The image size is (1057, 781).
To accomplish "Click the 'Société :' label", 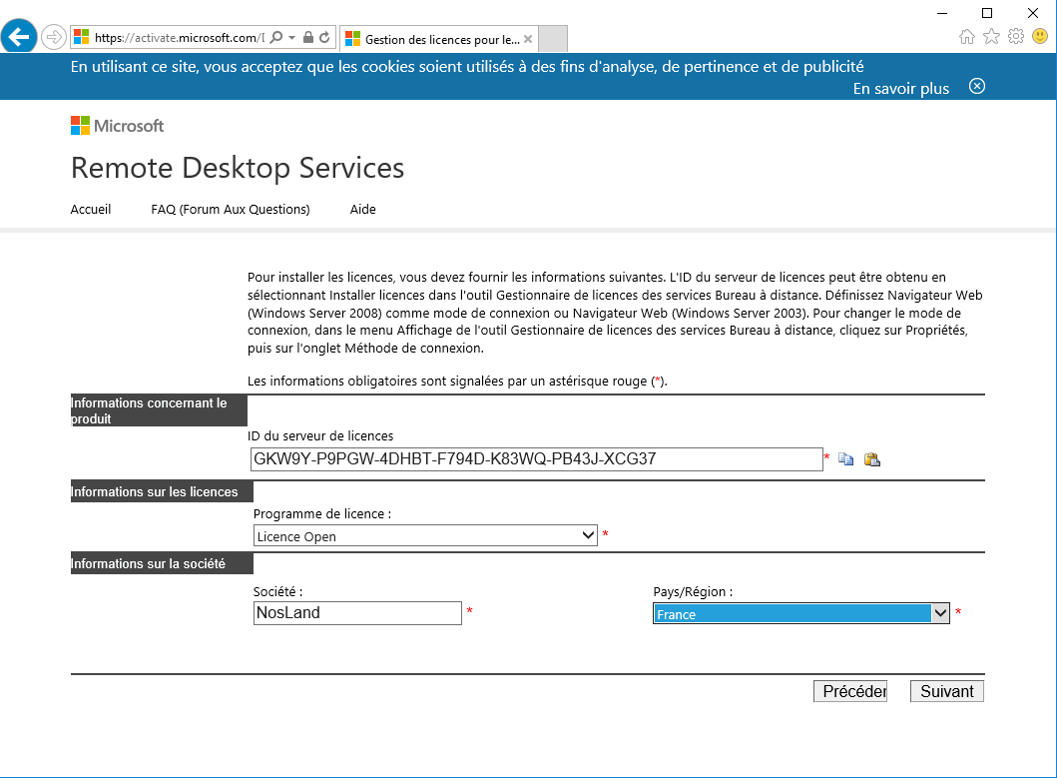I will (277, 592).
